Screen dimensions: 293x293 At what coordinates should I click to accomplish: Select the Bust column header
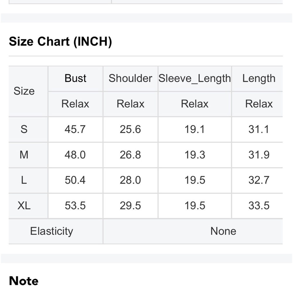click(75, 78)
